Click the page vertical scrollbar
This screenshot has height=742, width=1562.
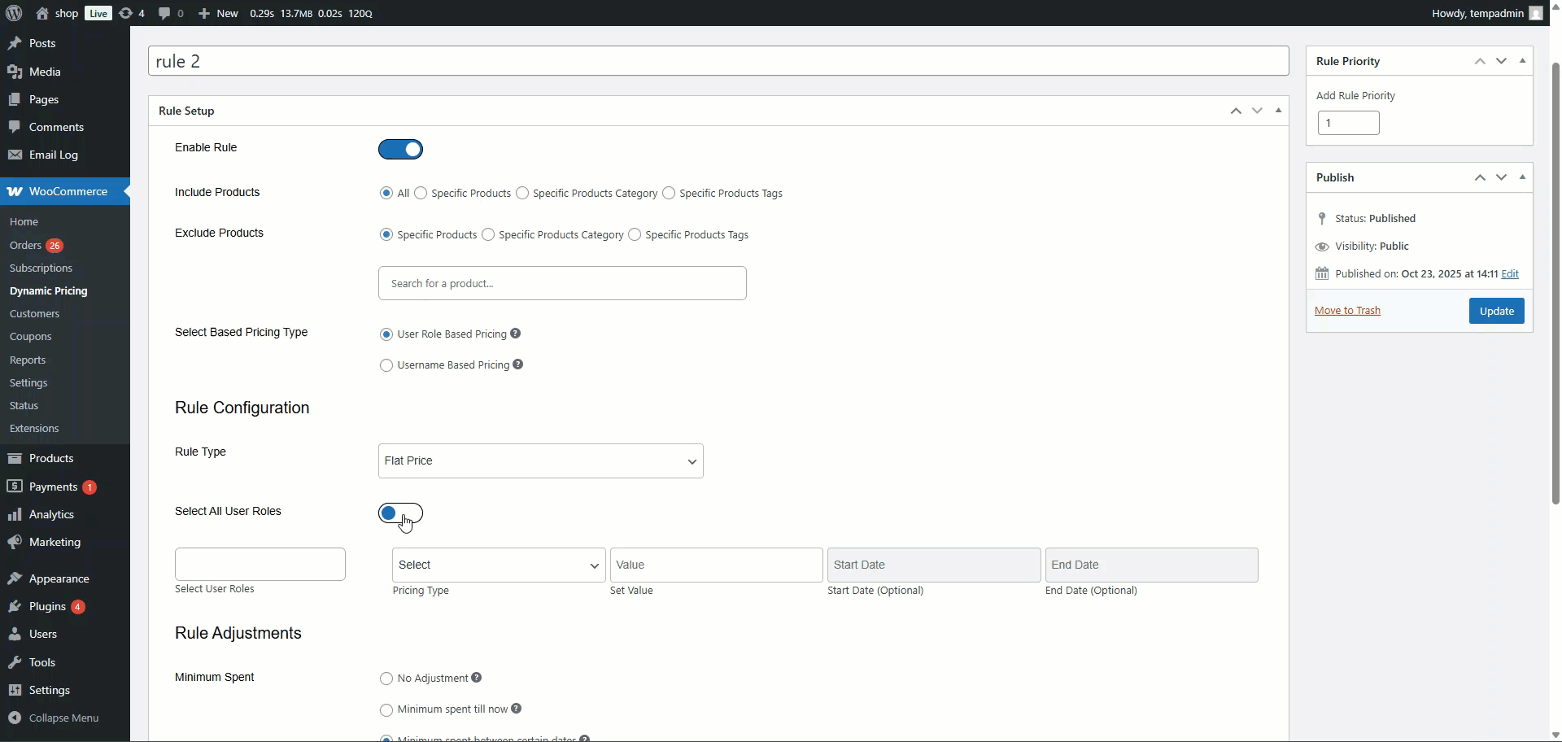point(1555,285)
